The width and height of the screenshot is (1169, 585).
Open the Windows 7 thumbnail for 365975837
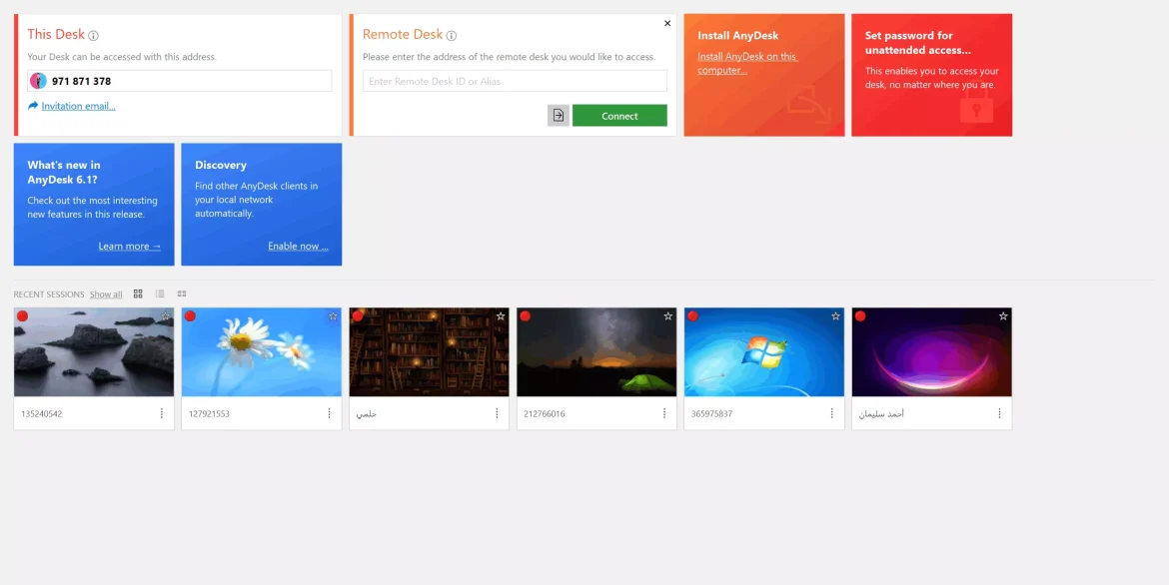[764, 351]
